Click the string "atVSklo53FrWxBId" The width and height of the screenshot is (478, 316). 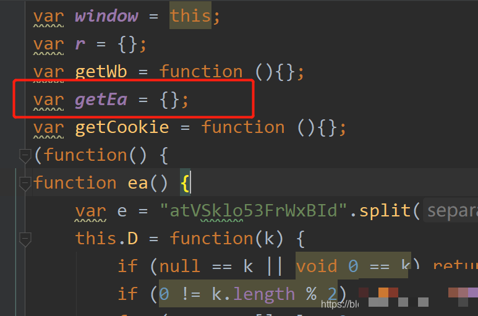[x=252, y=211]
